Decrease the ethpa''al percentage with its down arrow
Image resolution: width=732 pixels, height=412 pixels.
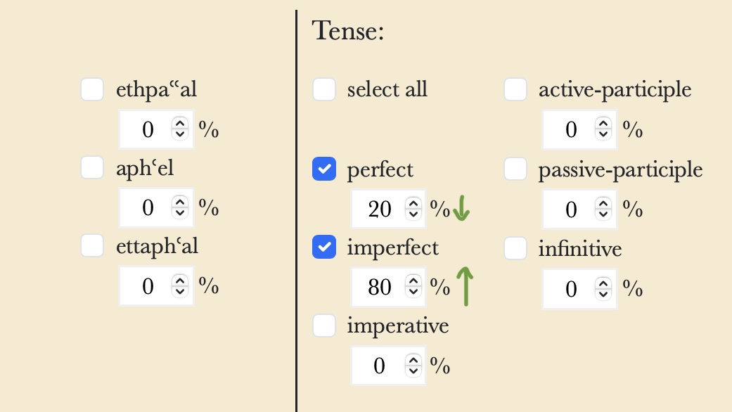point(180,134)
